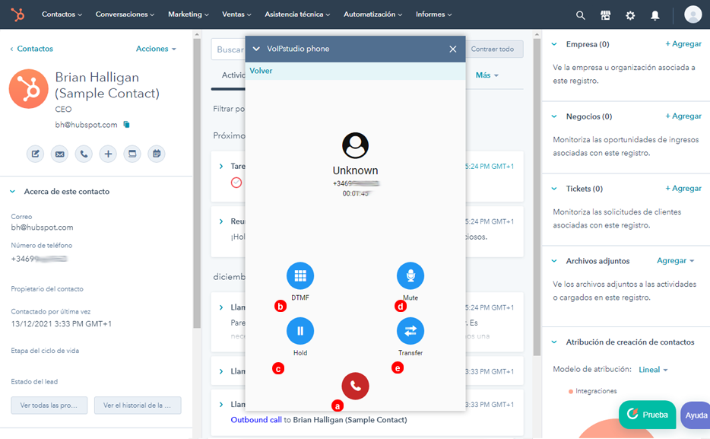Click the HubSpot sprocket logo

click(x=17, y=14)
